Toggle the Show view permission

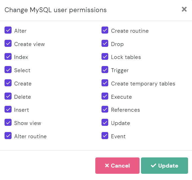pos(8,122)
